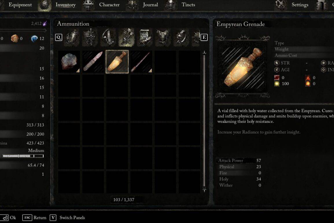The image size is (334, 223).
Task: Select the flask consumables category icon
Action: (72, 38)
